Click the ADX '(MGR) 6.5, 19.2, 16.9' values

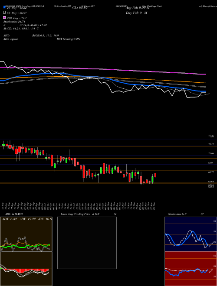point(45,36)
